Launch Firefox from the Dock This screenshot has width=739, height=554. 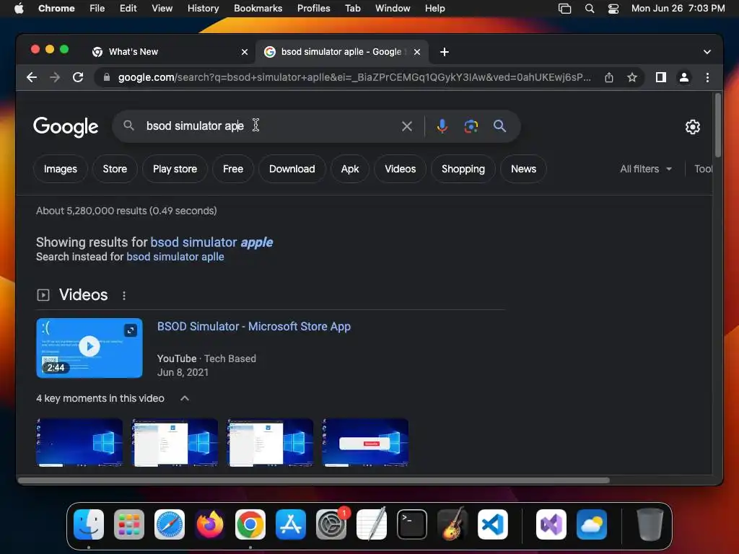point(210,524)
